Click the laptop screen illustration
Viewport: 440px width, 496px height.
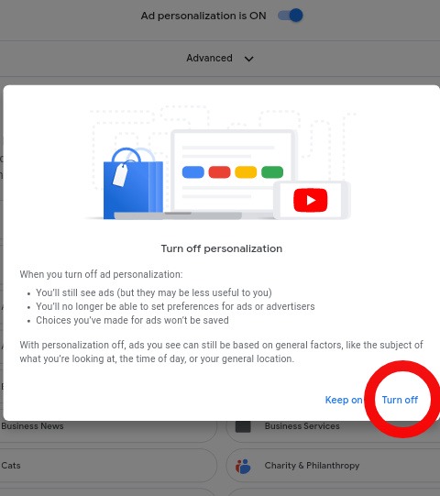click(x=233, y=171)
